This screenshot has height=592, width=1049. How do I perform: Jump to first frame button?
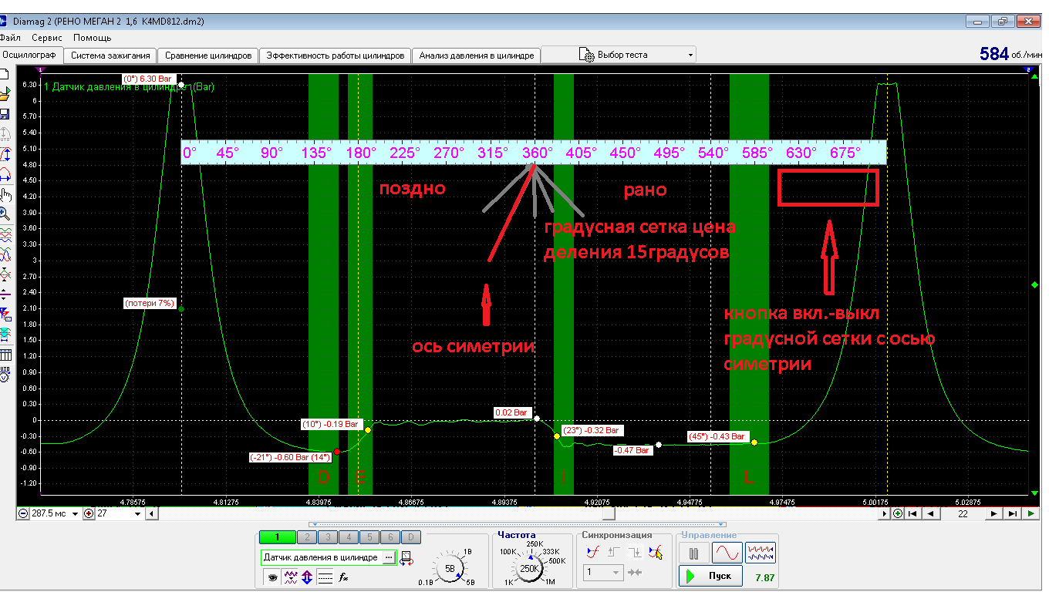912,513
